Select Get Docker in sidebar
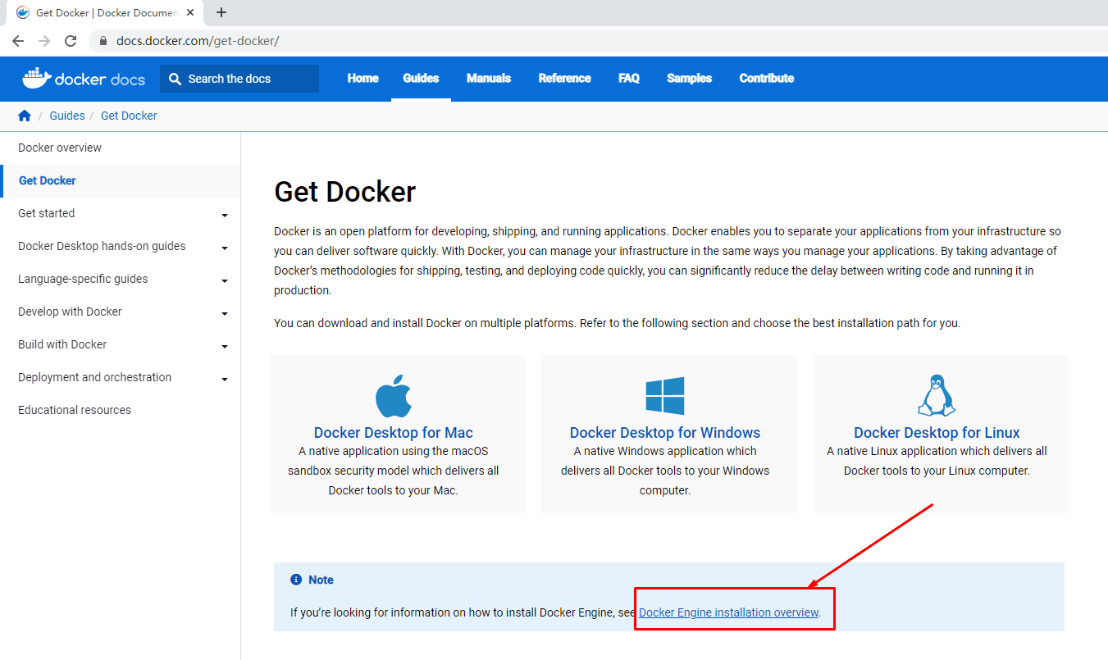This screenshot has width=1108, height=660. pyautogui.click(x=48, y=180)
